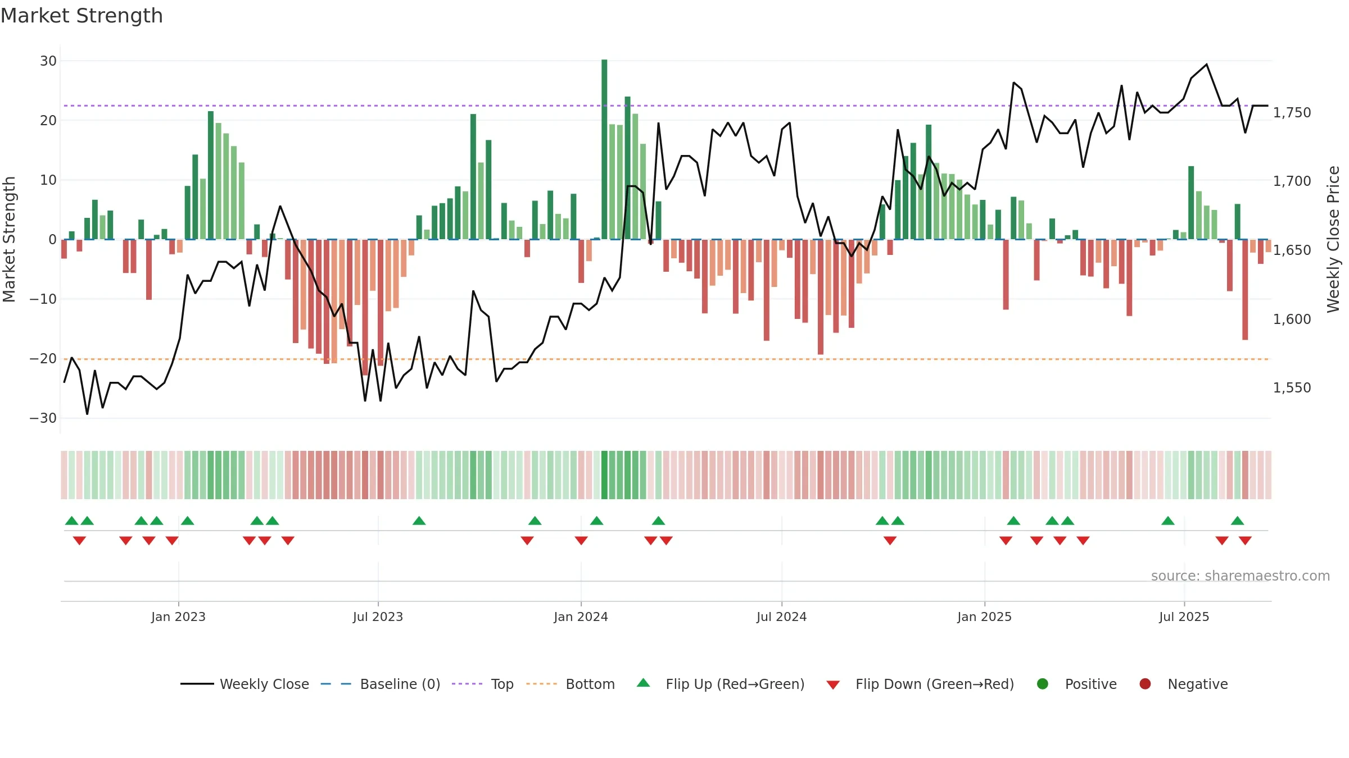Click the 1,550 price axis value
Image resolution: width=1349 pixels, height=758 pixels.
pos(1292,388)
